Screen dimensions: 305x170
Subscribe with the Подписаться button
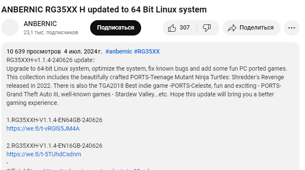(x=115, y=28)
